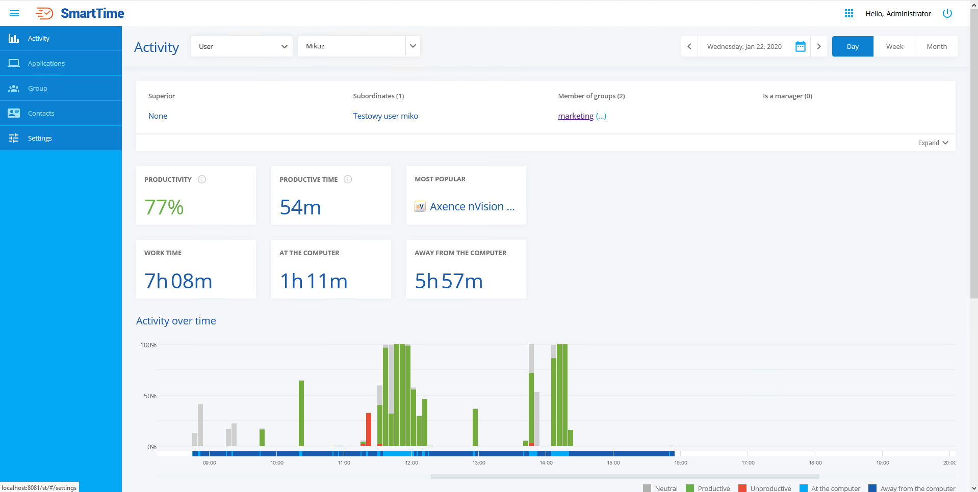Click the Productivity info icon
Viewport: 978px width, 492px height.
[202, 179]
